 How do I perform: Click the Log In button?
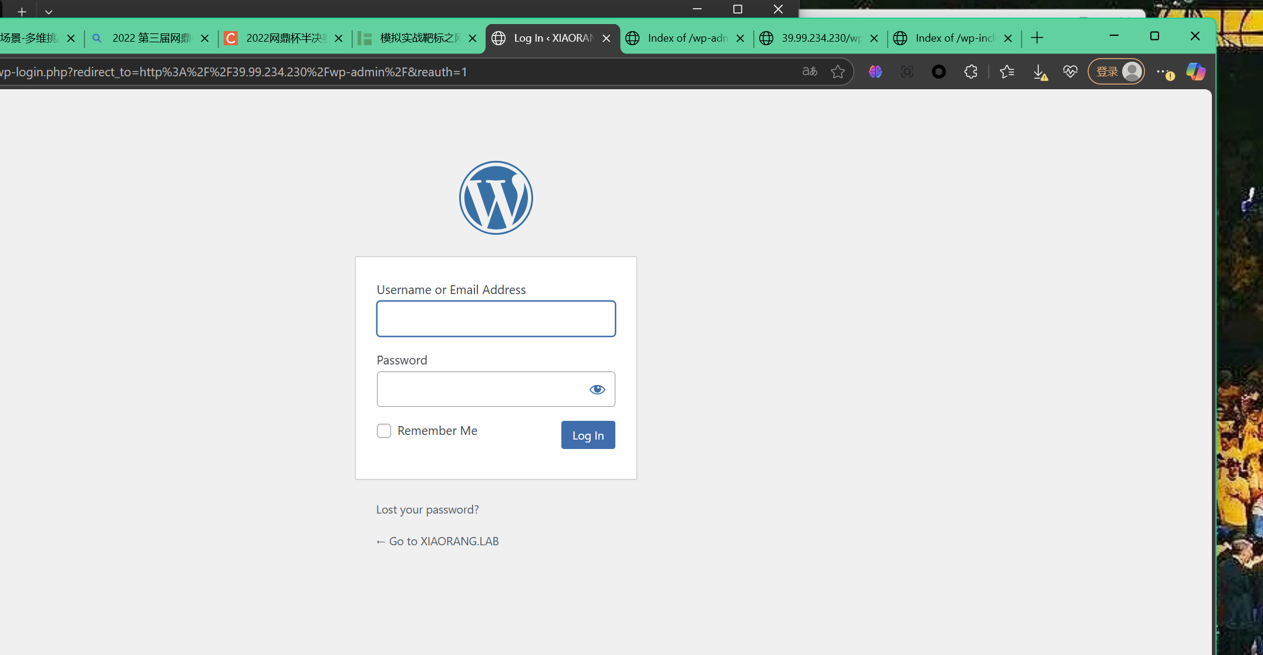(588, 435)
